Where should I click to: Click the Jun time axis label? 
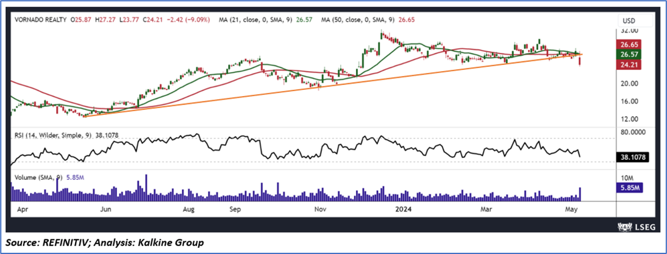click(107, 209)
